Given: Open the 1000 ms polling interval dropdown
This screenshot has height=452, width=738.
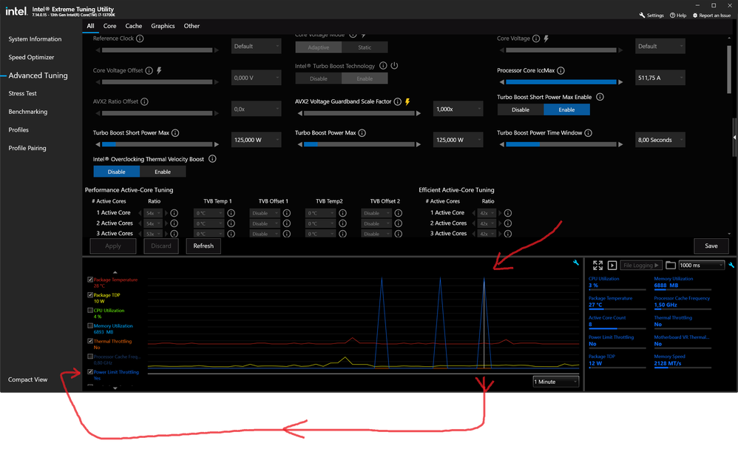Looking at the screenshot, I should [x=701, y=266].
